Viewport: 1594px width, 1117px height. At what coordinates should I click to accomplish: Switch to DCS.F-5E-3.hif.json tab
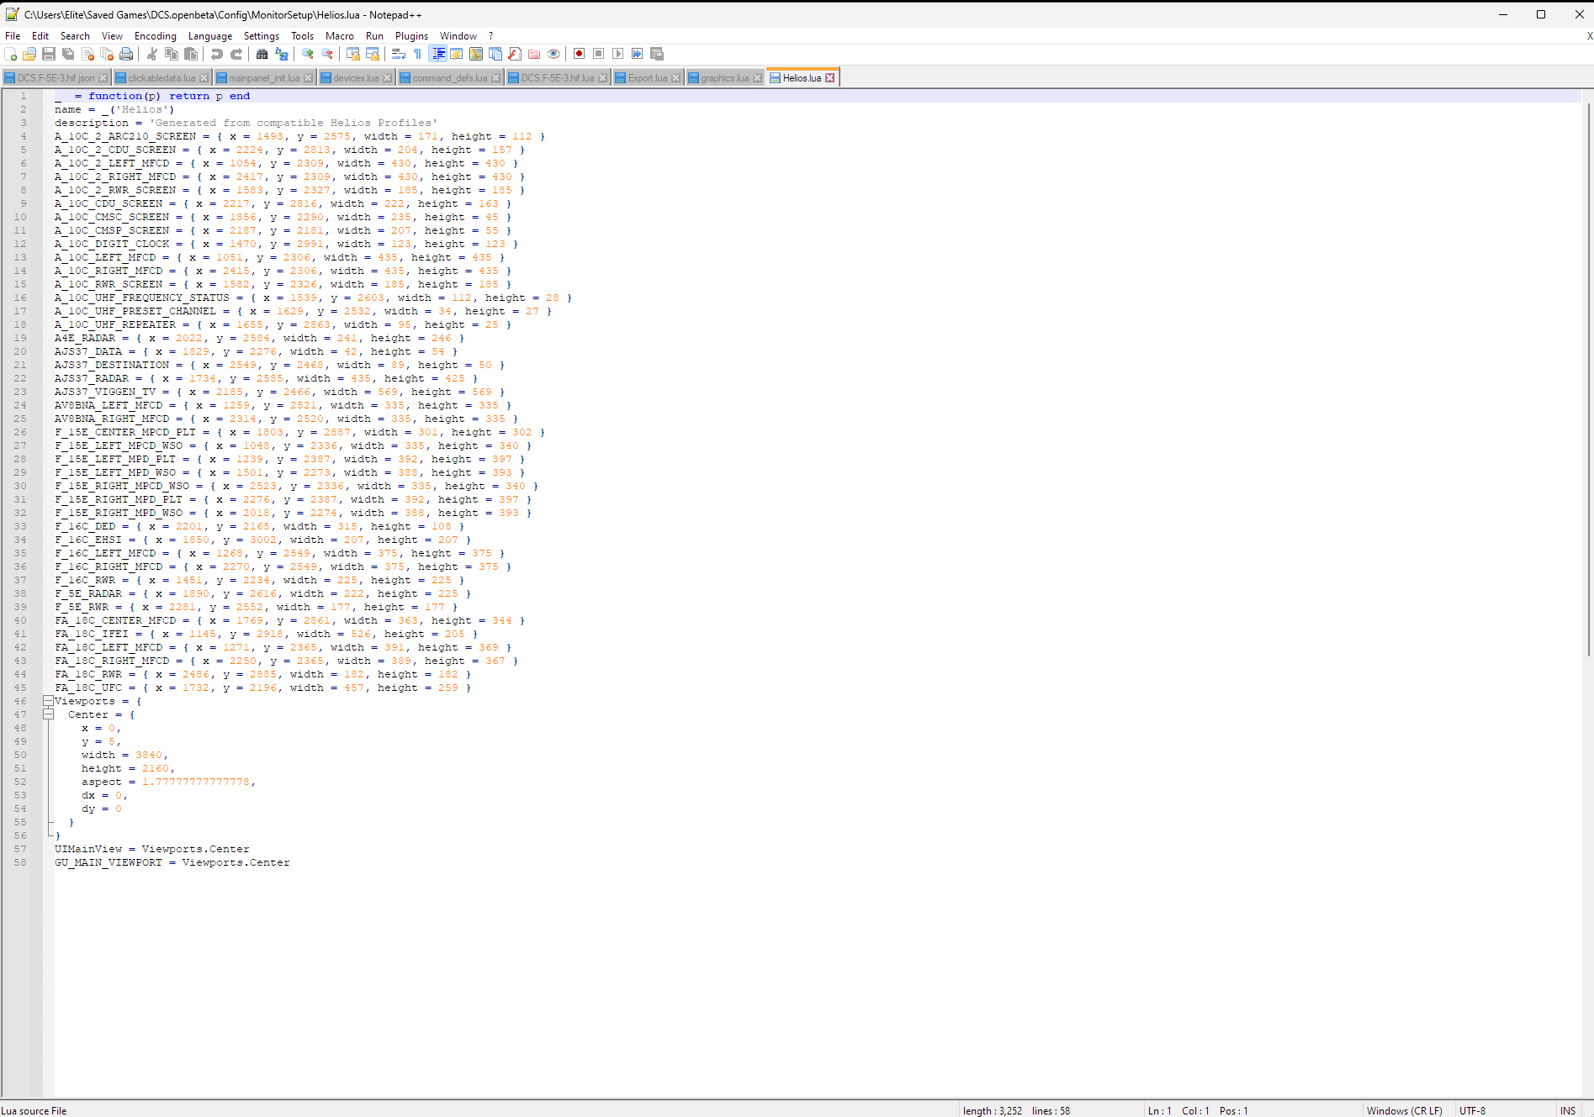click(56, 78)
